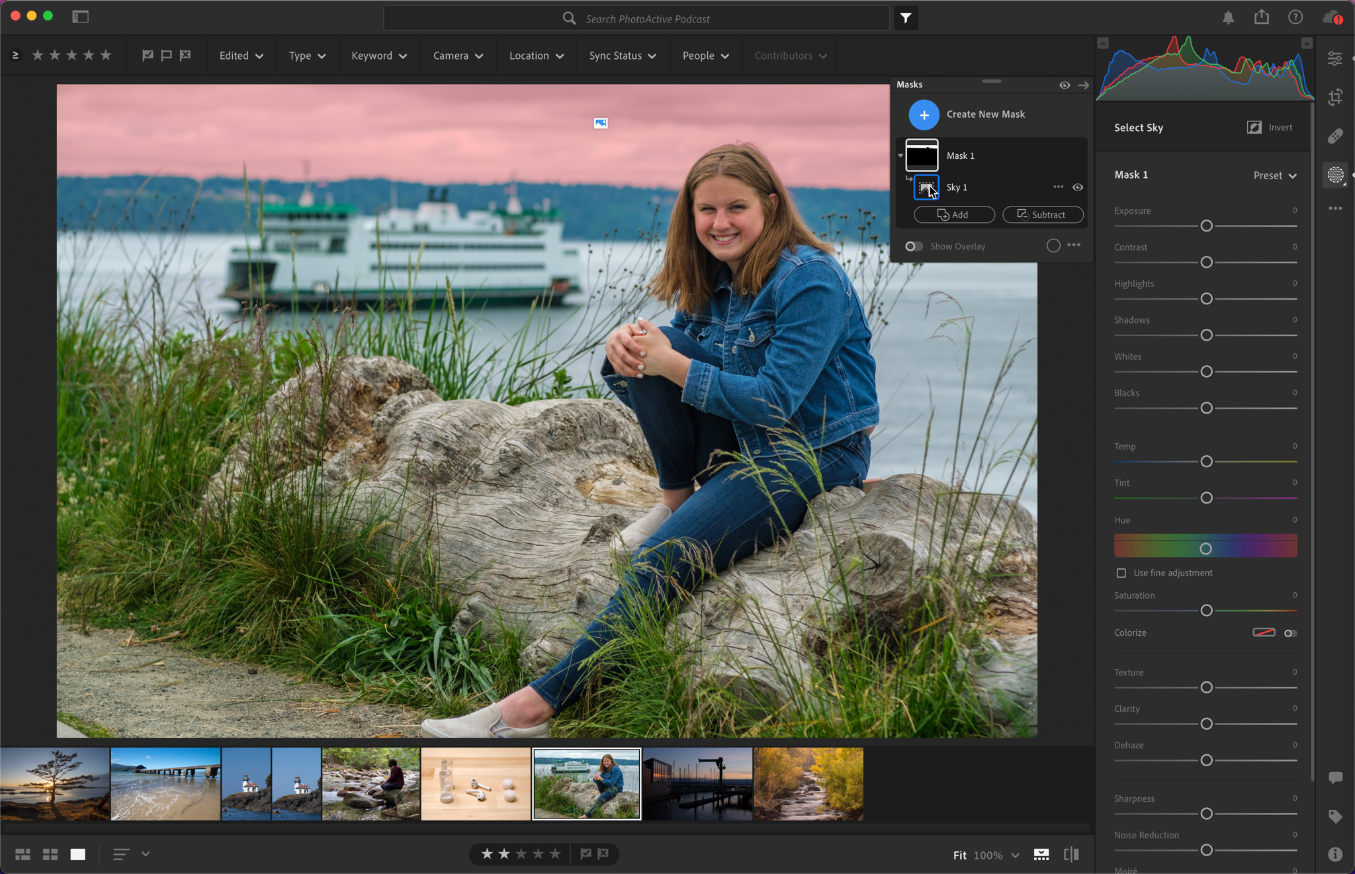Open the Keyword filter dropdown
Screen dimensions: 1355x874
[378, 56]
